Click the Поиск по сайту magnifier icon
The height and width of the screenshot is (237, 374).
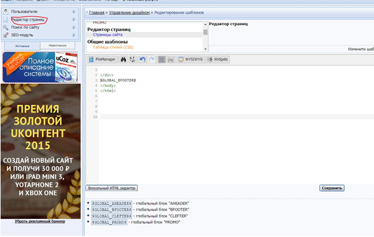(x=6, y=27)
